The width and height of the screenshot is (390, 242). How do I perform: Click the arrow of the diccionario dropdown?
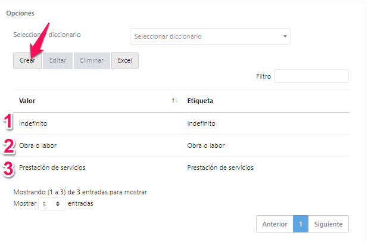(x=285, y=36)
